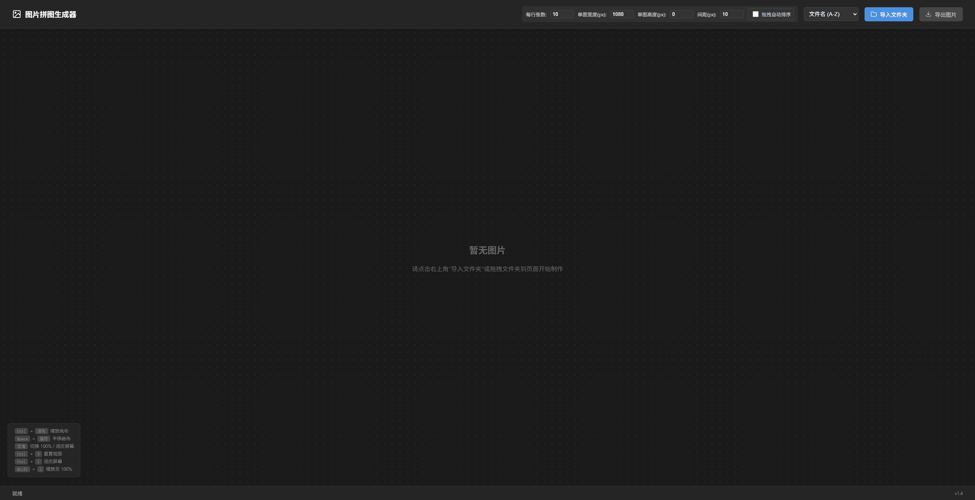The image size is (975, 500).
Task: Click the 就绪 status bar text
Action: [17, 493]
